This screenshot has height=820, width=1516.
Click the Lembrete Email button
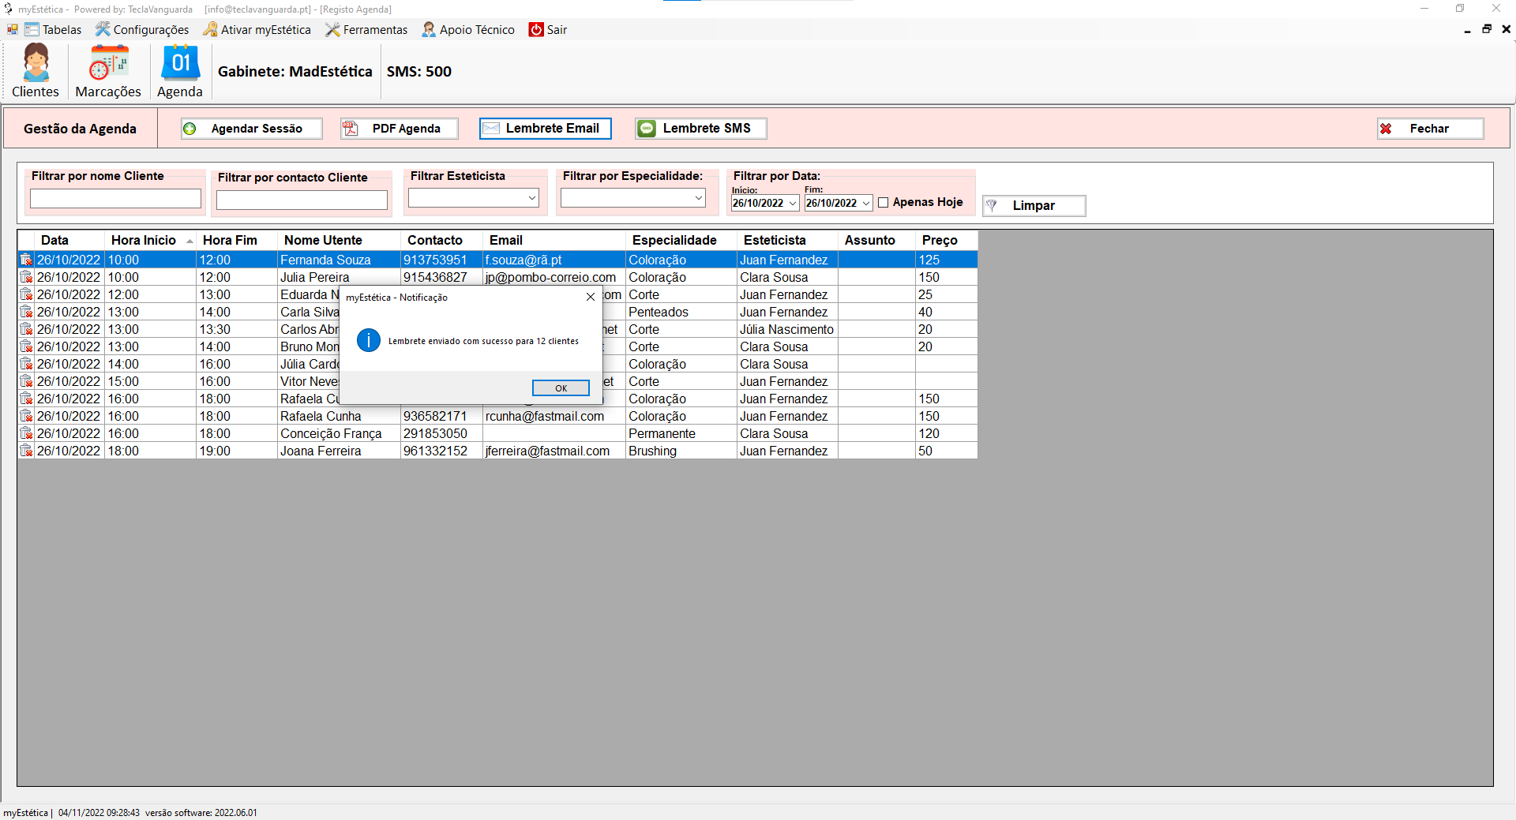tap(545, 129)
